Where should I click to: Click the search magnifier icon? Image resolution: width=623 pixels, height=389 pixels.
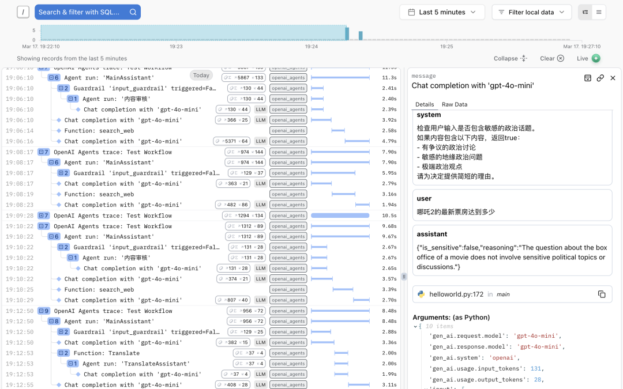click(x=133, y=12)
